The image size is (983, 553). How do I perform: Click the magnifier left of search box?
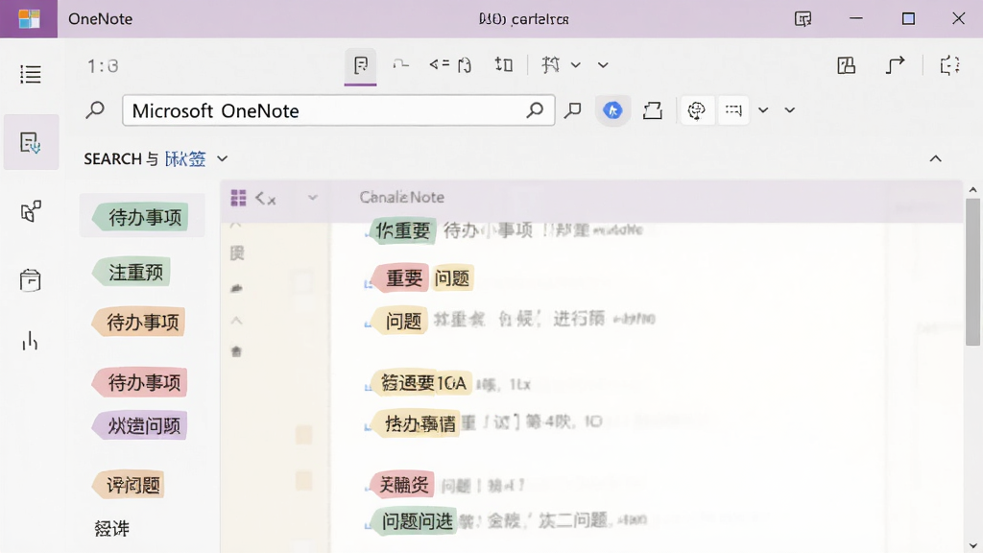95,110
